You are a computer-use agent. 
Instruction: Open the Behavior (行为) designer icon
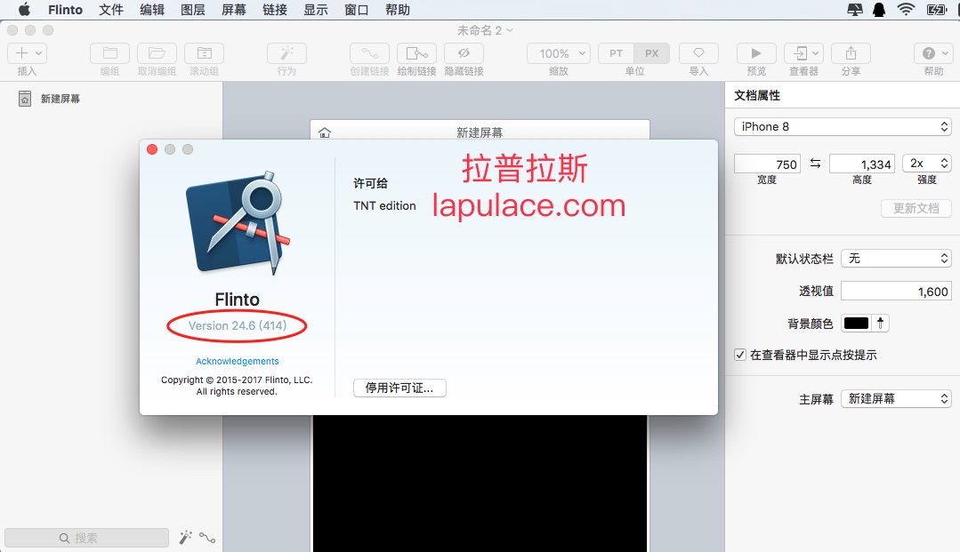286,53
